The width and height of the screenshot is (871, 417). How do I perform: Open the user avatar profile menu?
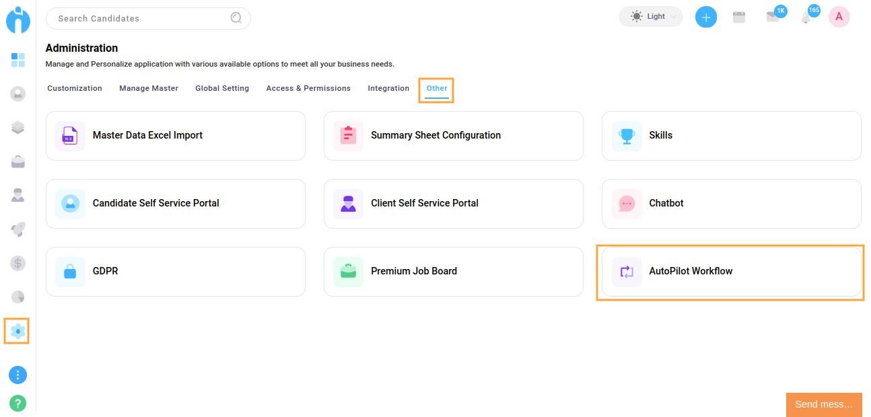[x=839, y=17]
